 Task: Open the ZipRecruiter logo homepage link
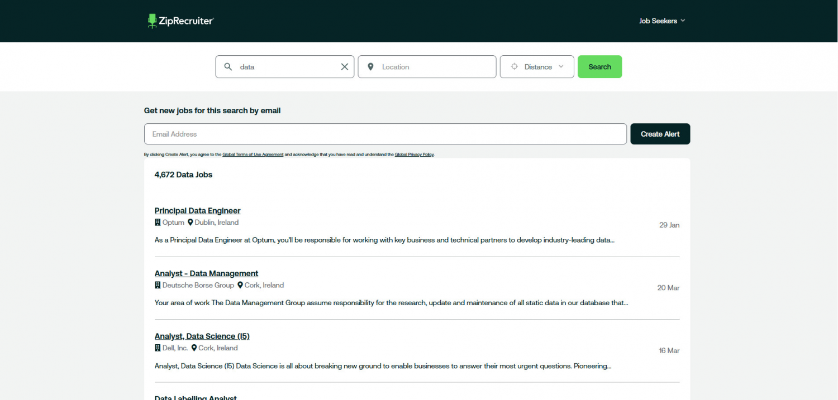180,21
